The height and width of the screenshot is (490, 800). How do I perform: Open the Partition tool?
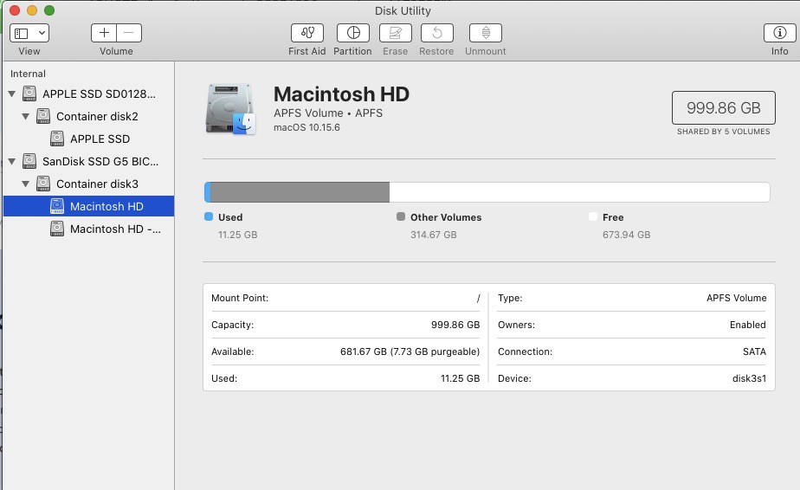353,33
